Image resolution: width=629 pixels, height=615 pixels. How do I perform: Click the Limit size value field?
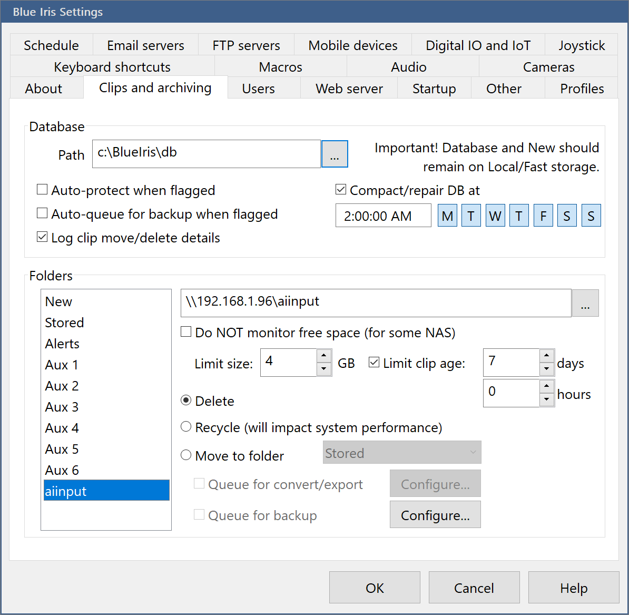point(289,362)
